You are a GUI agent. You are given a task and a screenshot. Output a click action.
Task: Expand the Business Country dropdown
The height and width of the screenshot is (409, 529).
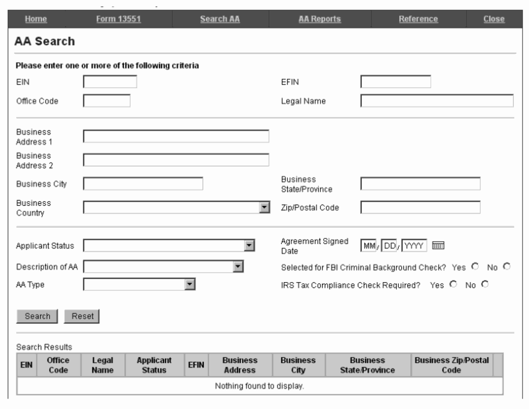click(264, 208)
